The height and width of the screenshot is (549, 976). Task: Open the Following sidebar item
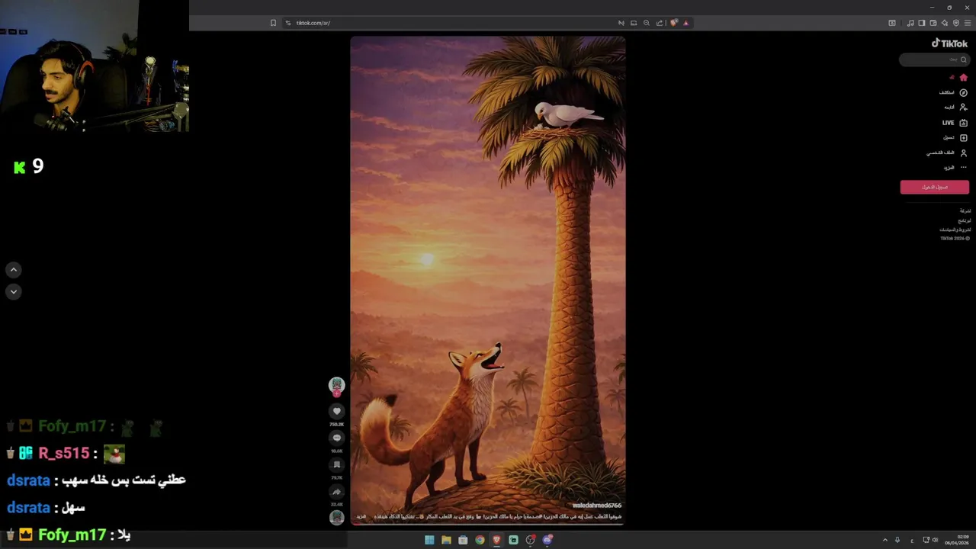(x=955, y=108)
